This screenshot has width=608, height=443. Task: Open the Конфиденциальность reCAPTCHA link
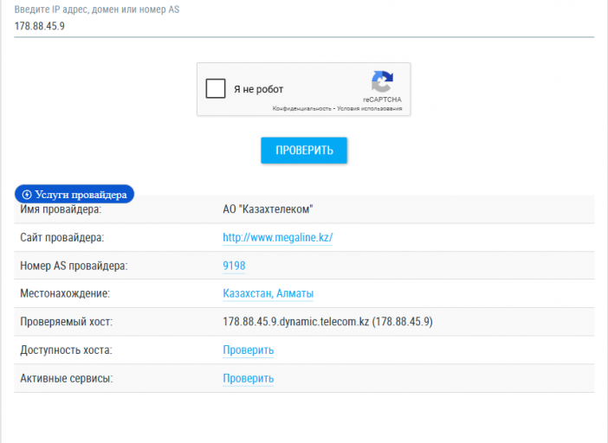301,108
